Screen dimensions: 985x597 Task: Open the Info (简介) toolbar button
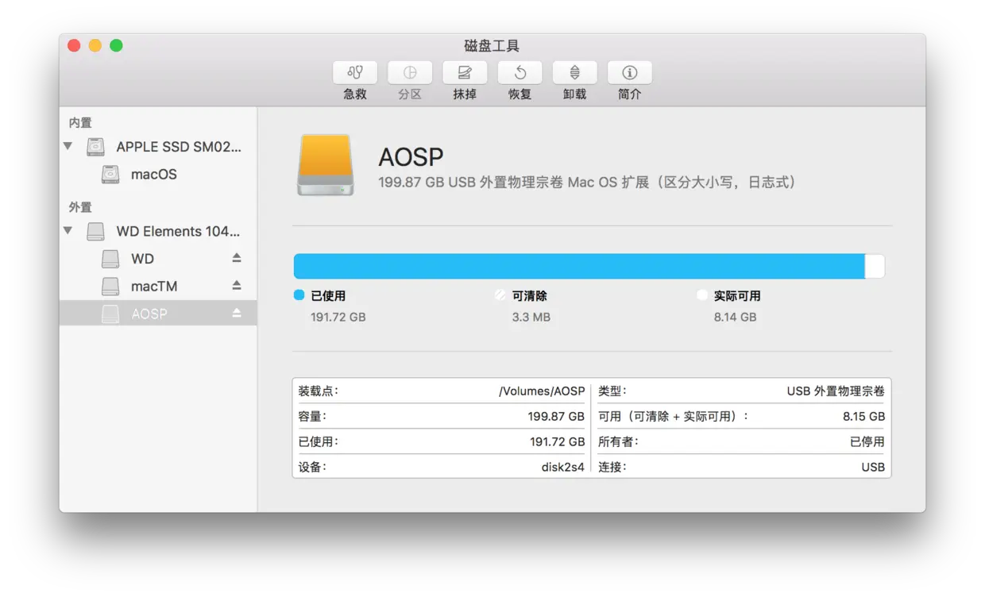pos(630,73)
